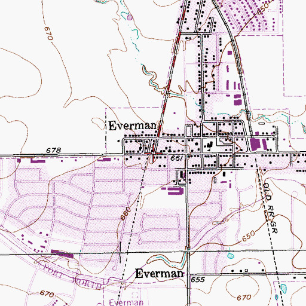Click the black Everman label next to elevation 655
Viewport: 306px width, 306px height.
pyautogui.click(x=159, y=273)
